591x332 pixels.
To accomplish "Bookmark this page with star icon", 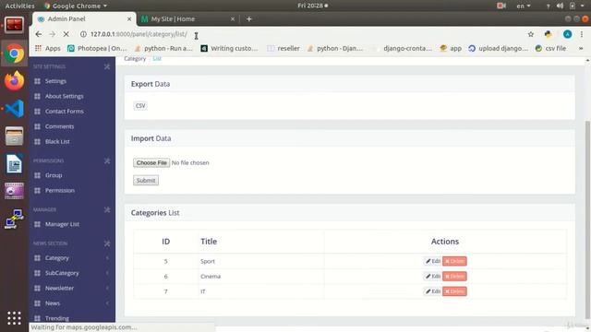I will 531,34.
